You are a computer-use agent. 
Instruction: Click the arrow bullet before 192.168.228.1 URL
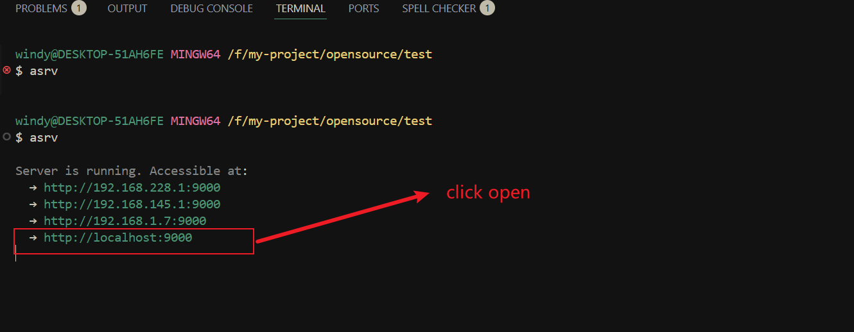pyautogui.click(x=33, y=188)
